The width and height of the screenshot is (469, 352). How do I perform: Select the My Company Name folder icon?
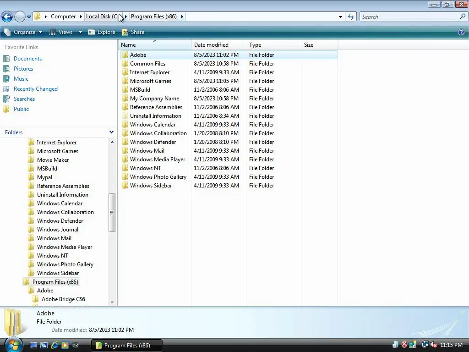[x=125, y=98]
